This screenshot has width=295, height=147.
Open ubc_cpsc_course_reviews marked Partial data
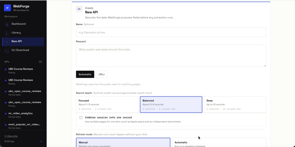click(x=23, y=93)
